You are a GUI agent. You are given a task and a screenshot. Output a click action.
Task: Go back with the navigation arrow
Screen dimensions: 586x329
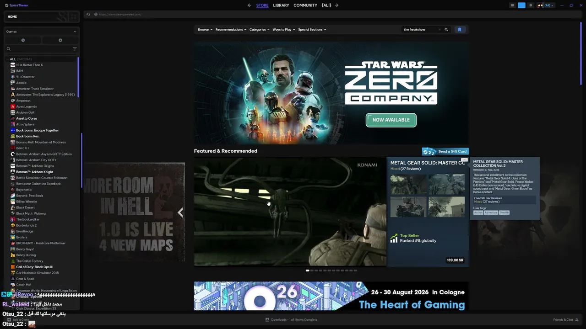(x=249, y=5)
